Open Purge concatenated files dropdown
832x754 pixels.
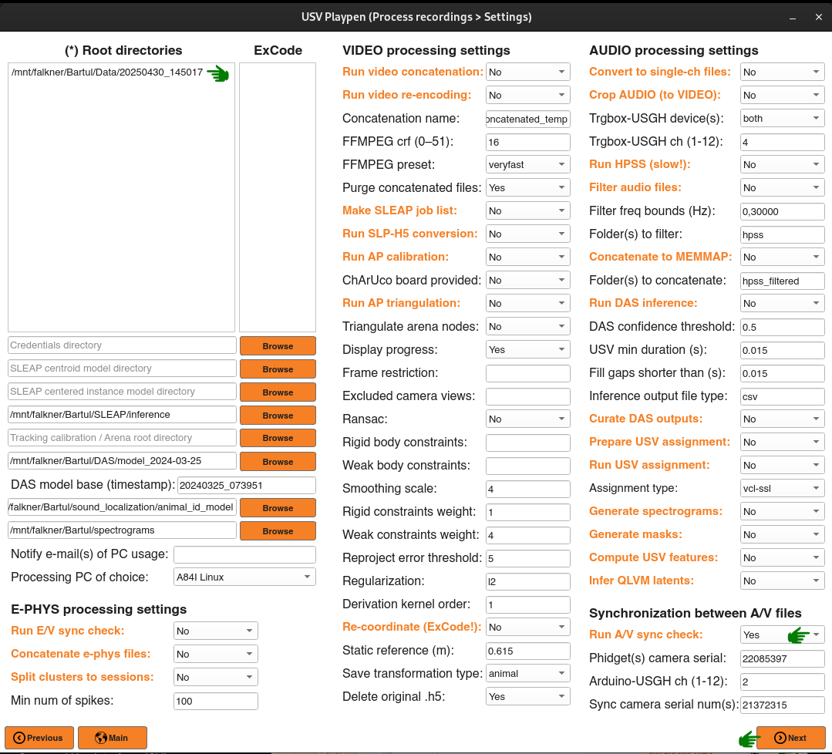coord(528,187)
